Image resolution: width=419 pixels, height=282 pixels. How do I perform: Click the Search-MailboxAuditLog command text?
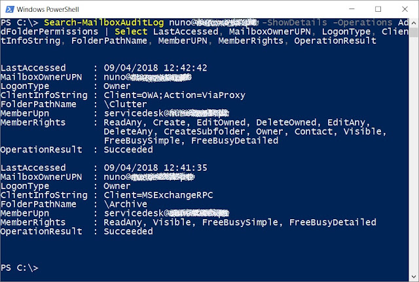[x=103, y=22]
